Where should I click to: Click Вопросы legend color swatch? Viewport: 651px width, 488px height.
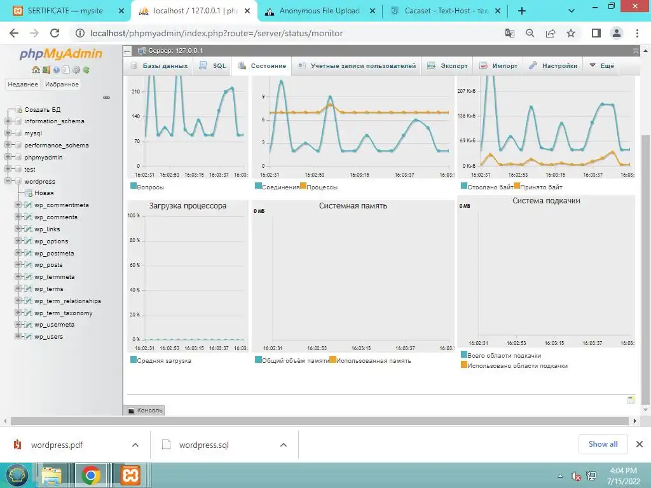tap(134, 186)
